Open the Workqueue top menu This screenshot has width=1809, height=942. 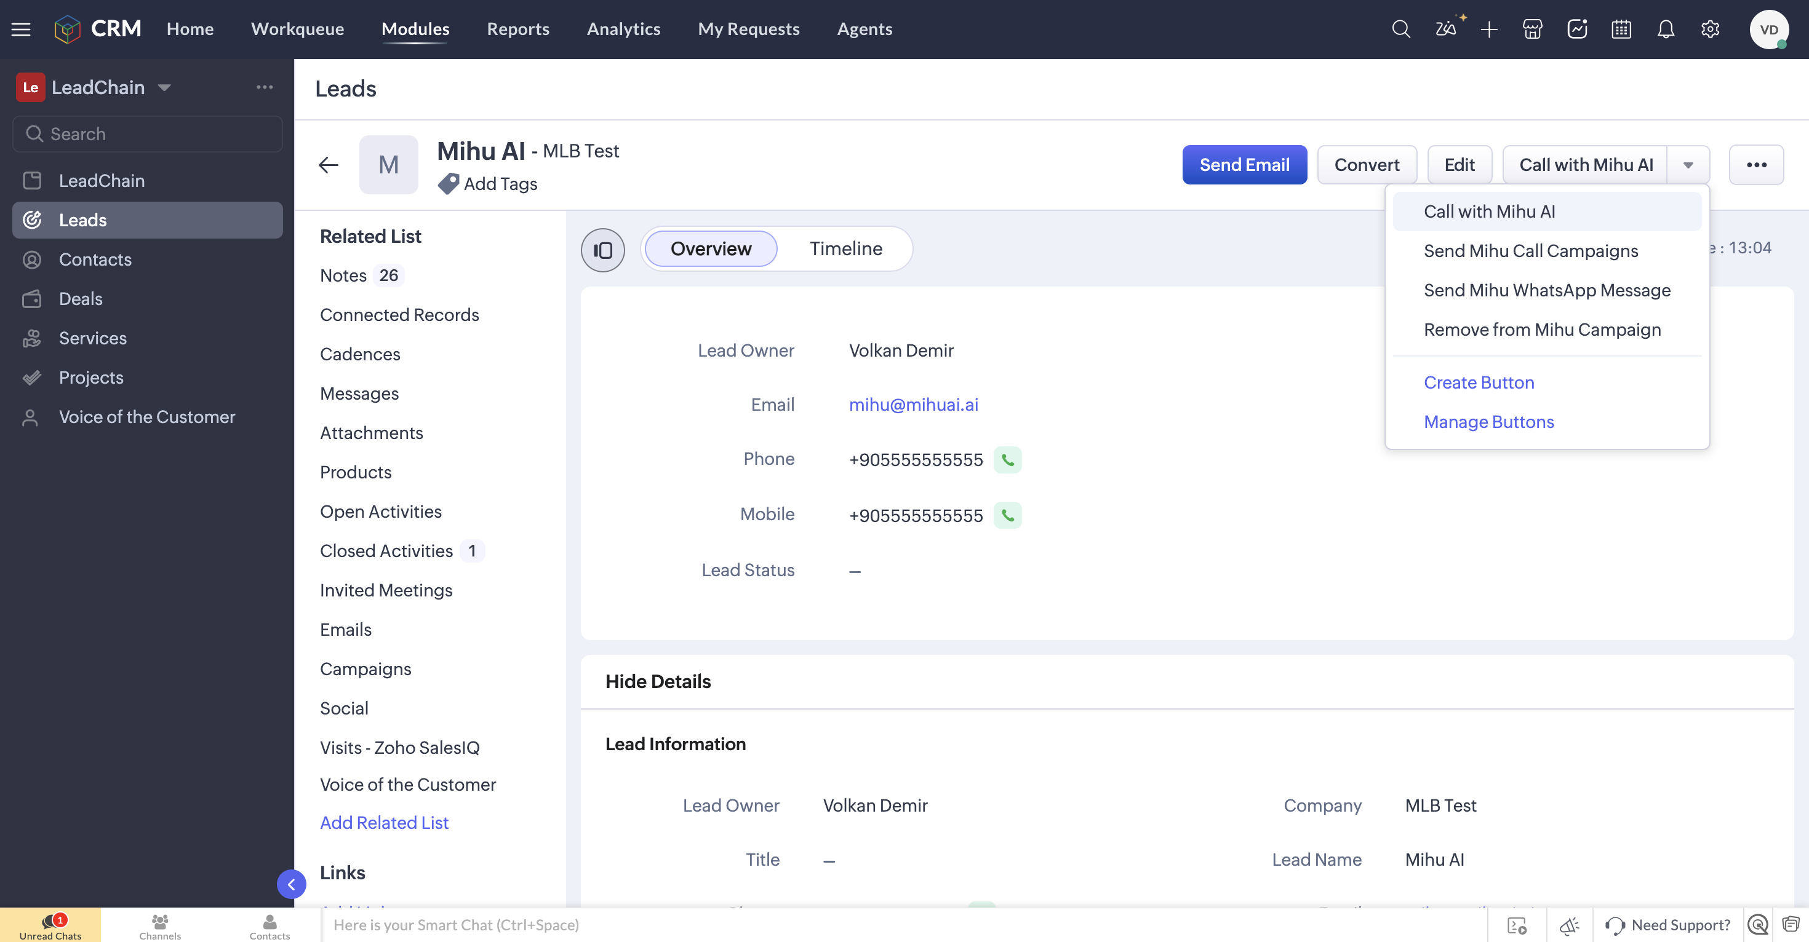298,29
